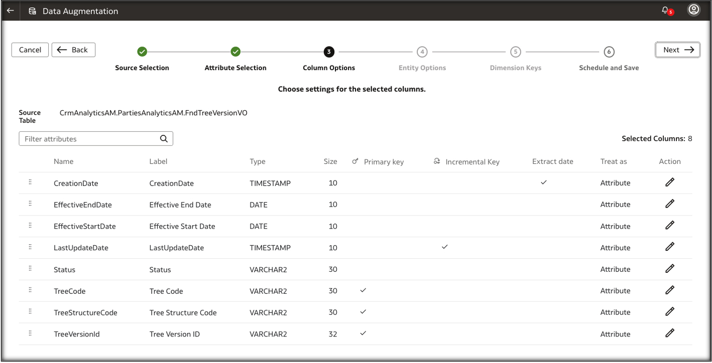Edit the CreationDate row with pencil icon

click(x=669, y=183)
